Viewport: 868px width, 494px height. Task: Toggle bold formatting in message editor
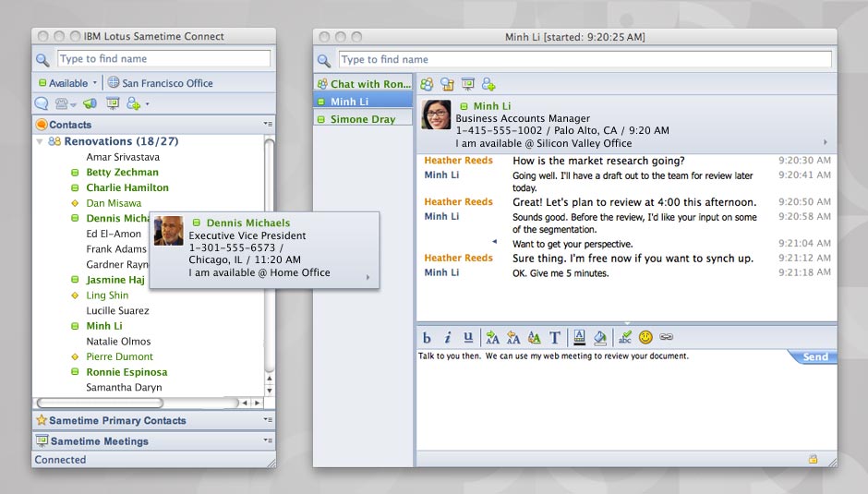click(428, 337)
